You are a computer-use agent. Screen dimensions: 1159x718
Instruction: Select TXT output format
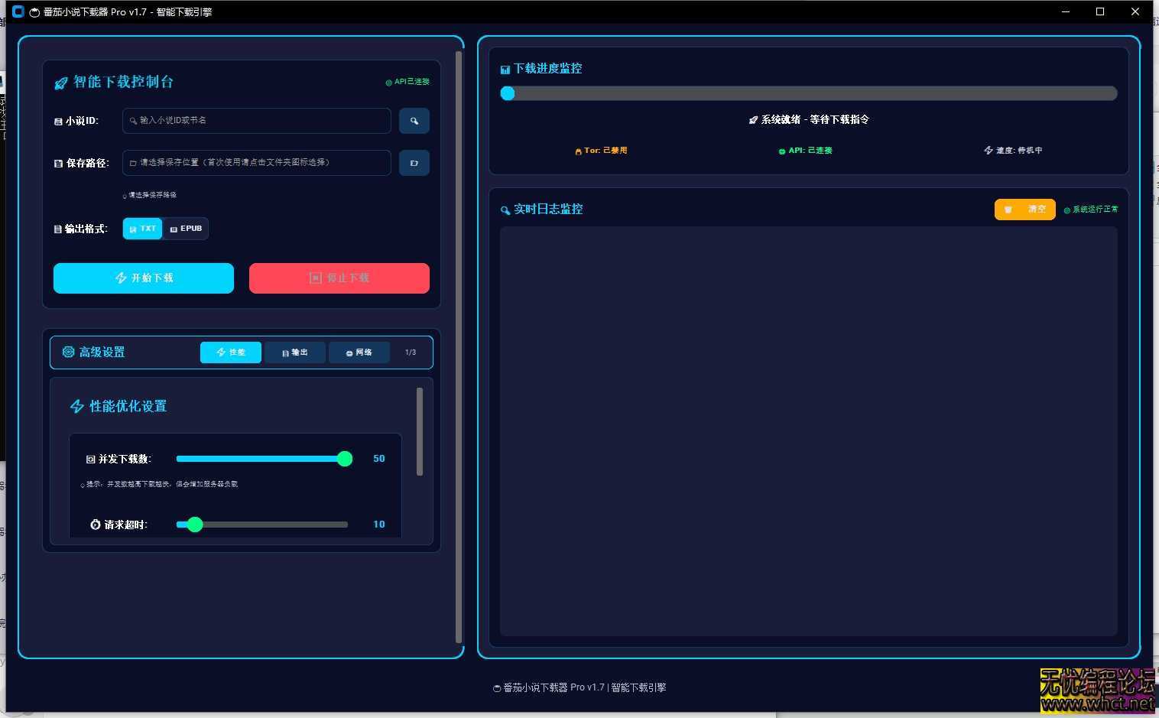(x=143, y=229)
